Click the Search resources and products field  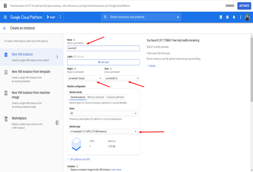coord(141,17)
